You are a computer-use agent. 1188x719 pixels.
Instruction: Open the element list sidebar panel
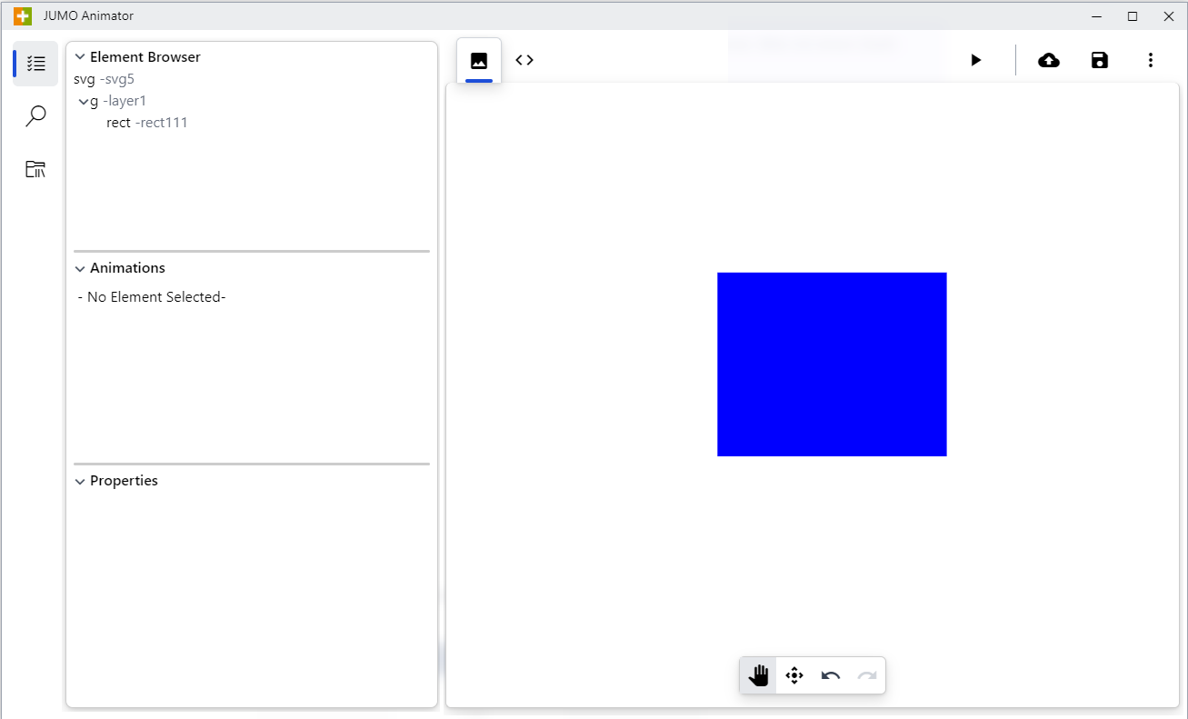click(35, 64)
